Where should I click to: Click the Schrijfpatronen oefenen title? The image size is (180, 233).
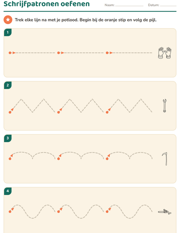[x=46, y=4]
